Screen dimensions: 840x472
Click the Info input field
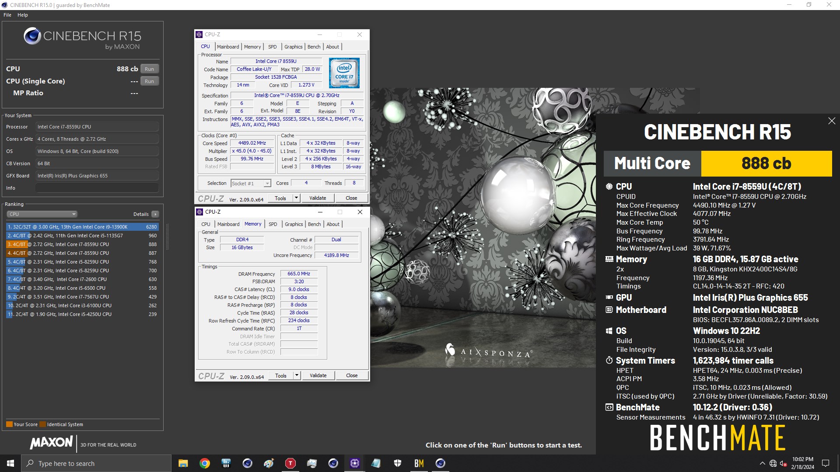pyautogui.click(x=97, y=188)
